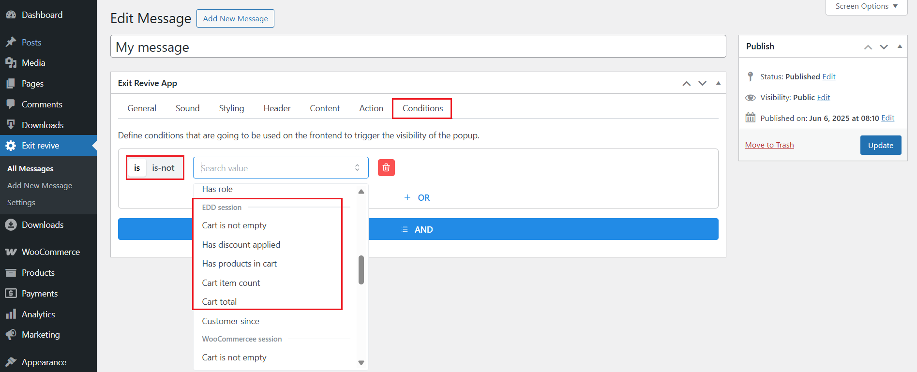The image size is (917, 372).
Task: Click the red trash delete condition icon
Action: coord(386,168)
